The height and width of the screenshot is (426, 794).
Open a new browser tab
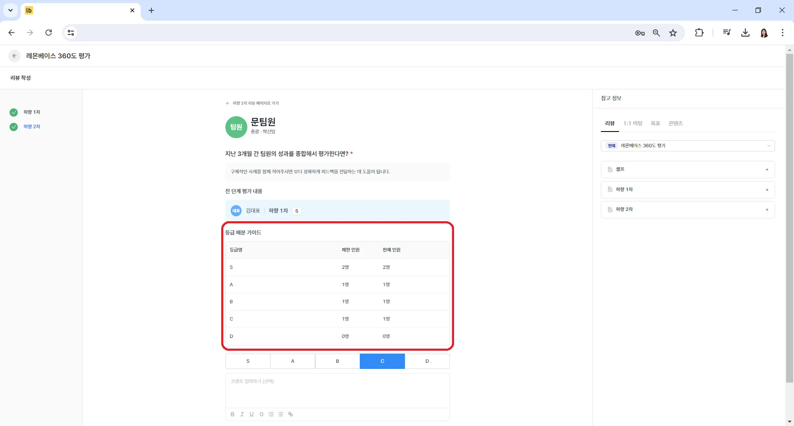pyautogui.click(x=151, y=10)
